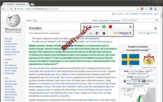Follow the Stockholm link in the text
Screen dimensions: 163x102
[x=72, y=87]
